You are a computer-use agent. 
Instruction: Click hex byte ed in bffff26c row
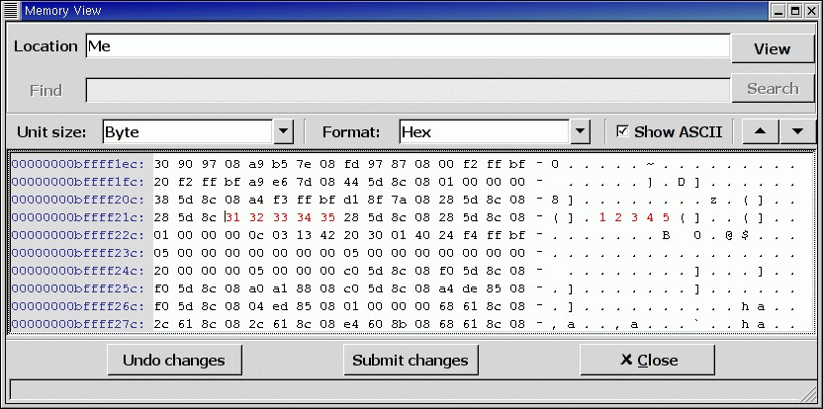280,306
